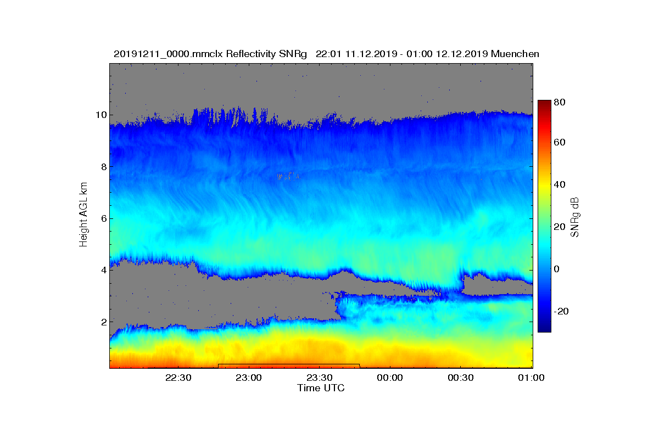
Task: Click the 'Time UTC' x-axis label
Action: (321, 388)
